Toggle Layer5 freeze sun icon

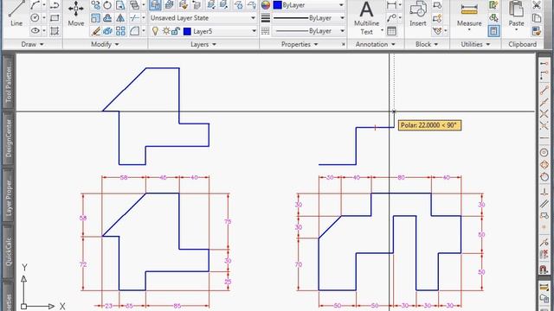click(x=166, y=31)
